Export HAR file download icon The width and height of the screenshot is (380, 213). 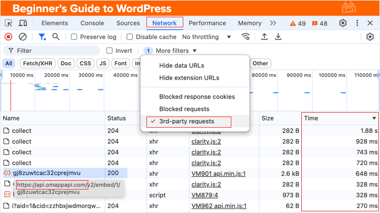point(278,37)
